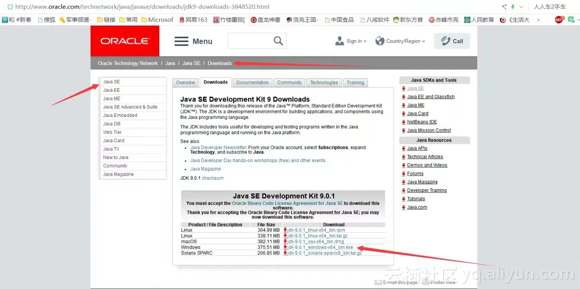Click download arrow icon beside Tutorials
580x289 pixels.
[404, 199]
